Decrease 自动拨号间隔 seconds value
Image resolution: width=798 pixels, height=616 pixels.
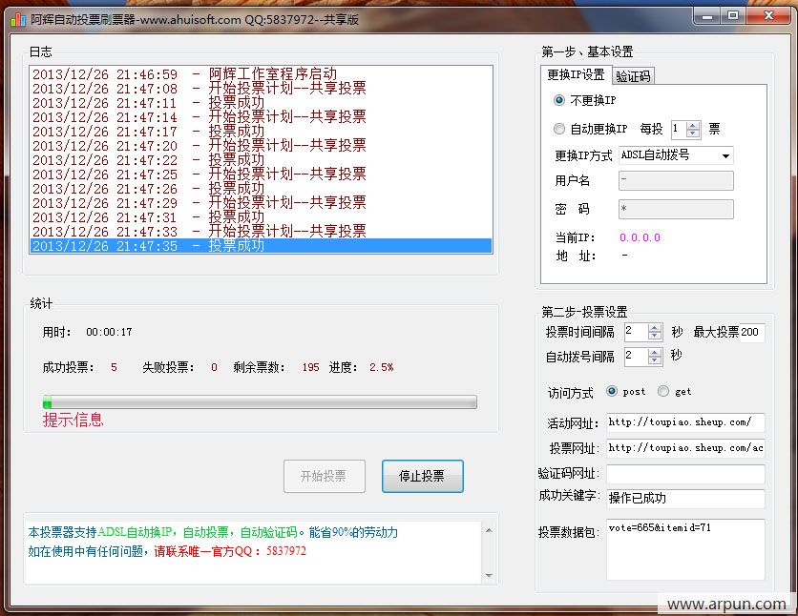655,360
